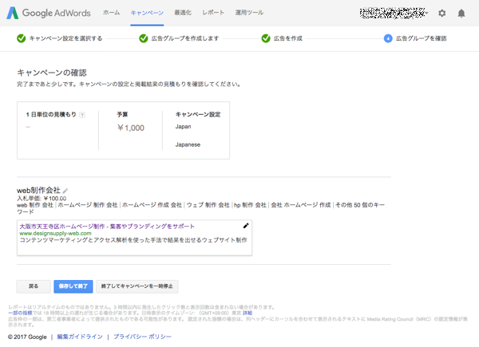Open the 最適化 tab
The image size is (479, 347).
point(183,13)
